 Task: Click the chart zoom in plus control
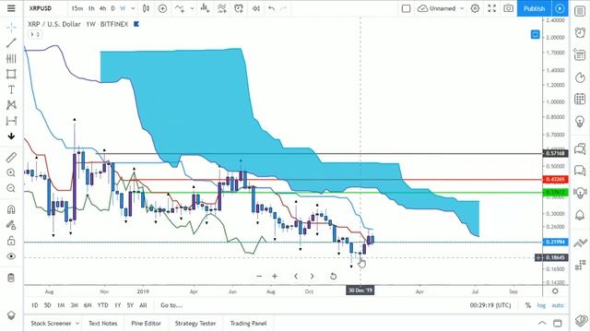275,276
